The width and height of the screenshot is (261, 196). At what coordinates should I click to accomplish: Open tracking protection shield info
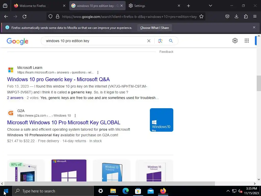coord(50,17)
